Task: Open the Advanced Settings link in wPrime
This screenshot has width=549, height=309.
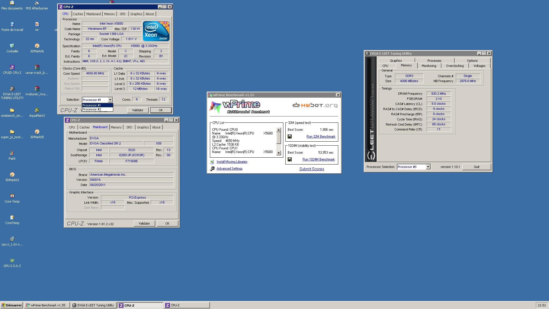Action: click(229, 169)
